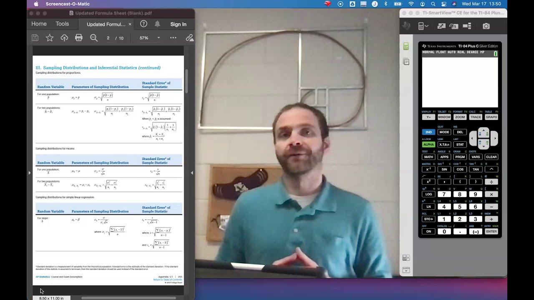Save the PDF with the floppy disk icon
Viewport: 534px width, 300px height.
tap(35, 38)
